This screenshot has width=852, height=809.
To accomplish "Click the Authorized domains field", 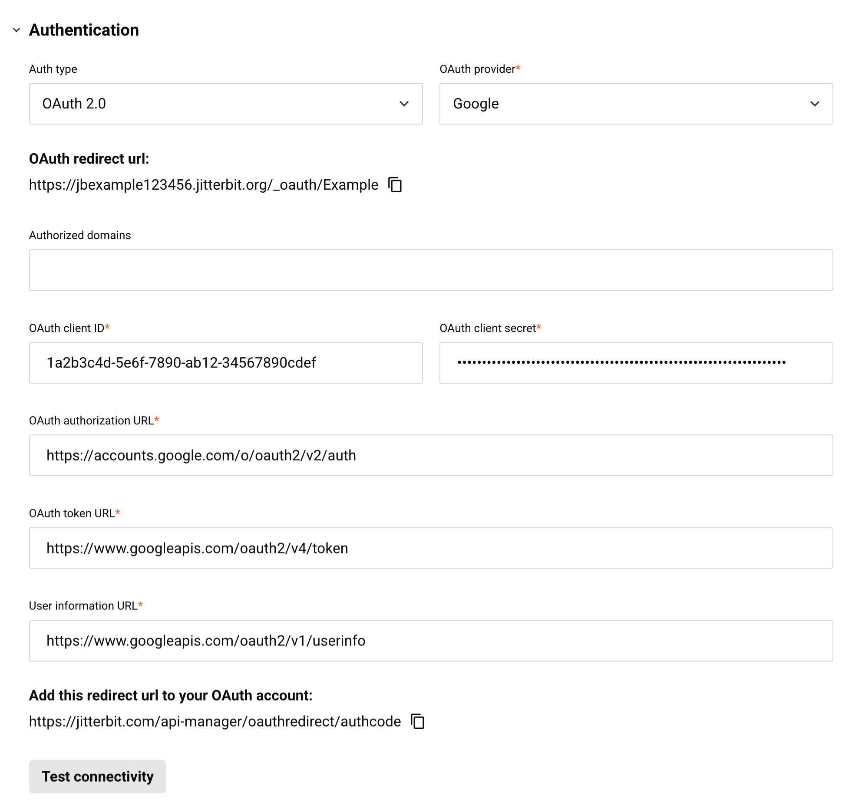I will pos(431,270).
